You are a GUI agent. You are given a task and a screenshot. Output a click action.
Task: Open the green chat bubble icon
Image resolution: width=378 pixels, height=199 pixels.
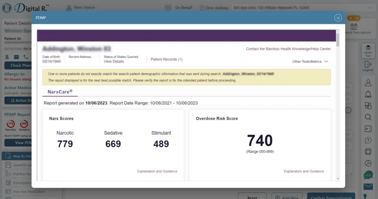pos(368,175)
